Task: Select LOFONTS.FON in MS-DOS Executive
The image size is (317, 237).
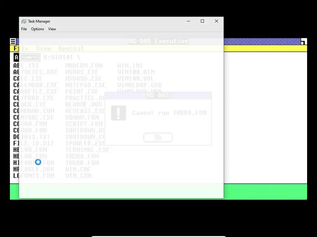Action: [x=34, y=176]
